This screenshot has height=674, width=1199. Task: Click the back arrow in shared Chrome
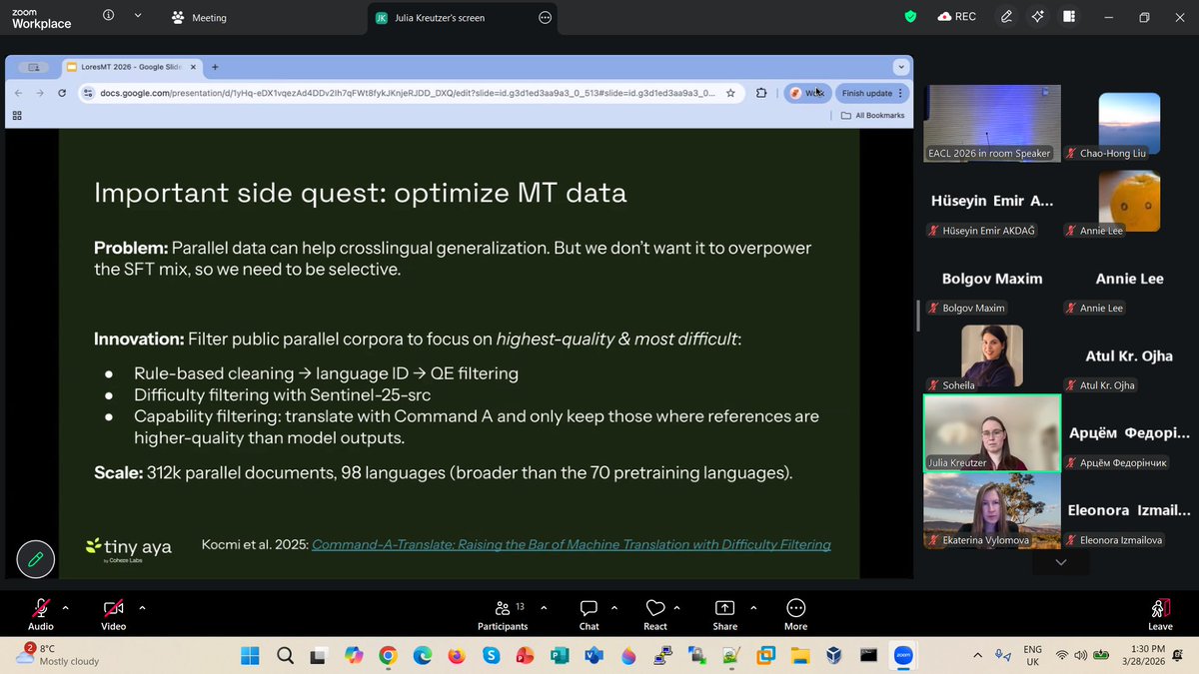pyautogui.click(x=18, y=93)
